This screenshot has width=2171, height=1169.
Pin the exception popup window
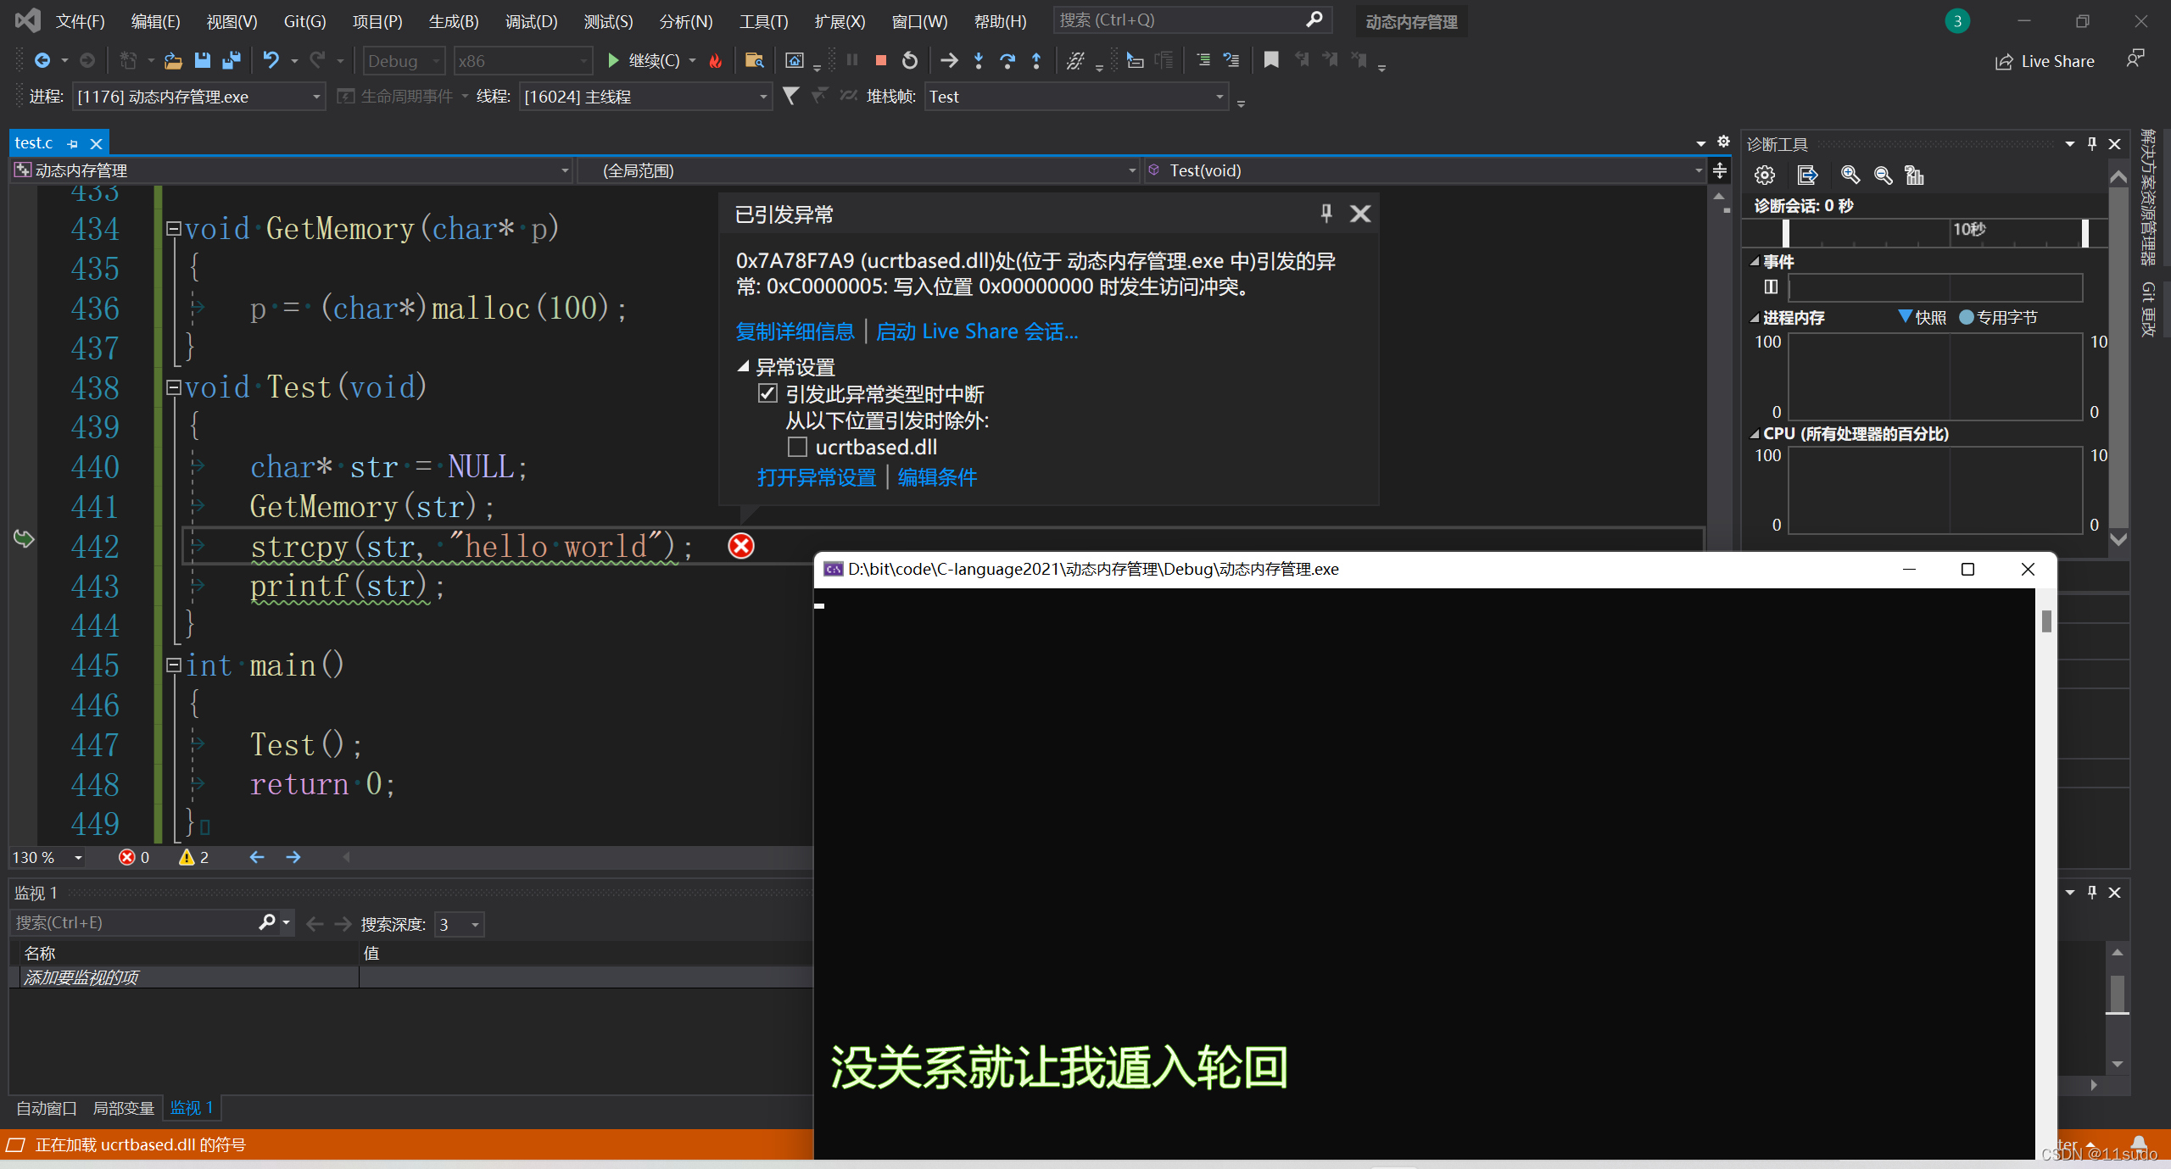pos(1325,214)
